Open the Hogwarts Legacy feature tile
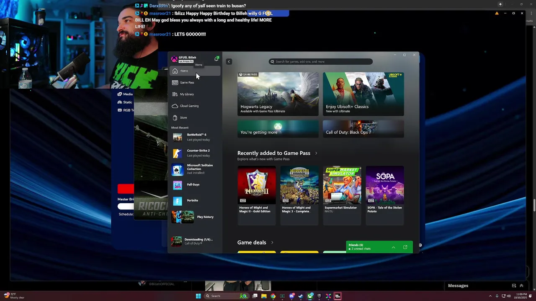The width and height of the screenshot is (536, 301). [x=278, y=94]
